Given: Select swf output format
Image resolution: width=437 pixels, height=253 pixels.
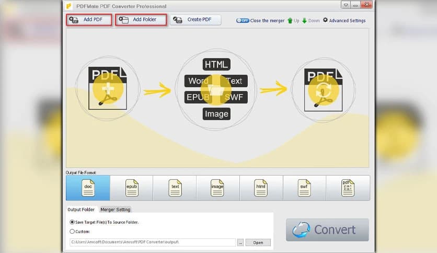Looking at the screenshot, I should click(x=304, y=188).
